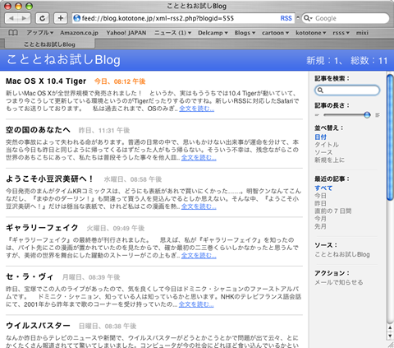The image size is (394, 348).
Task: Open the ギャラリーフェイク article title
Action: point(42,228)
